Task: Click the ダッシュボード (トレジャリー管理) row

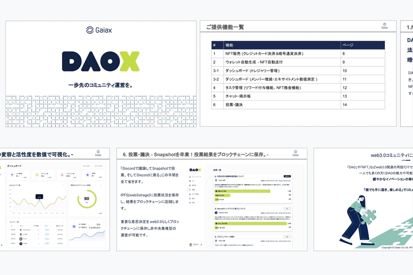Action: pyautogui.click(x=298, y=71)
